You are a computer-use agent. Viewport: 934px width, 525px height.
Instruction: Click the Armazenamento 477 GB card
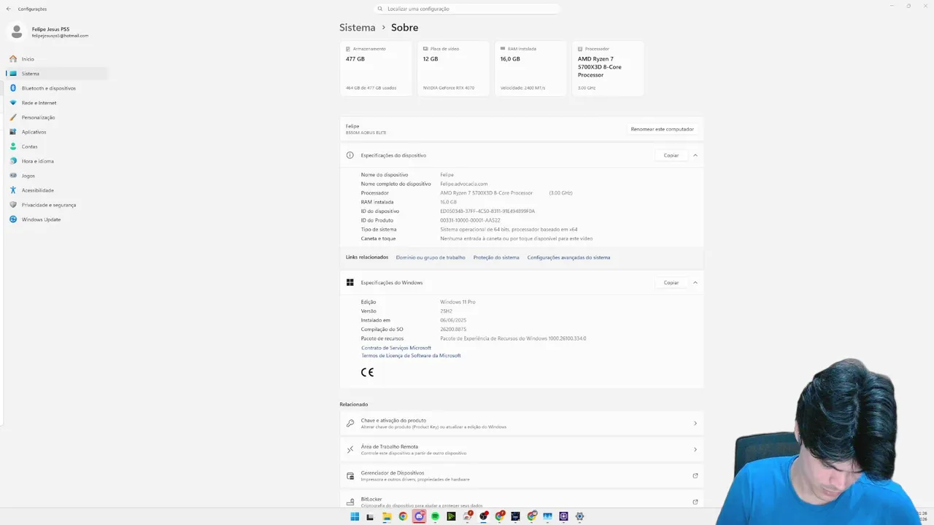point(376,69)
